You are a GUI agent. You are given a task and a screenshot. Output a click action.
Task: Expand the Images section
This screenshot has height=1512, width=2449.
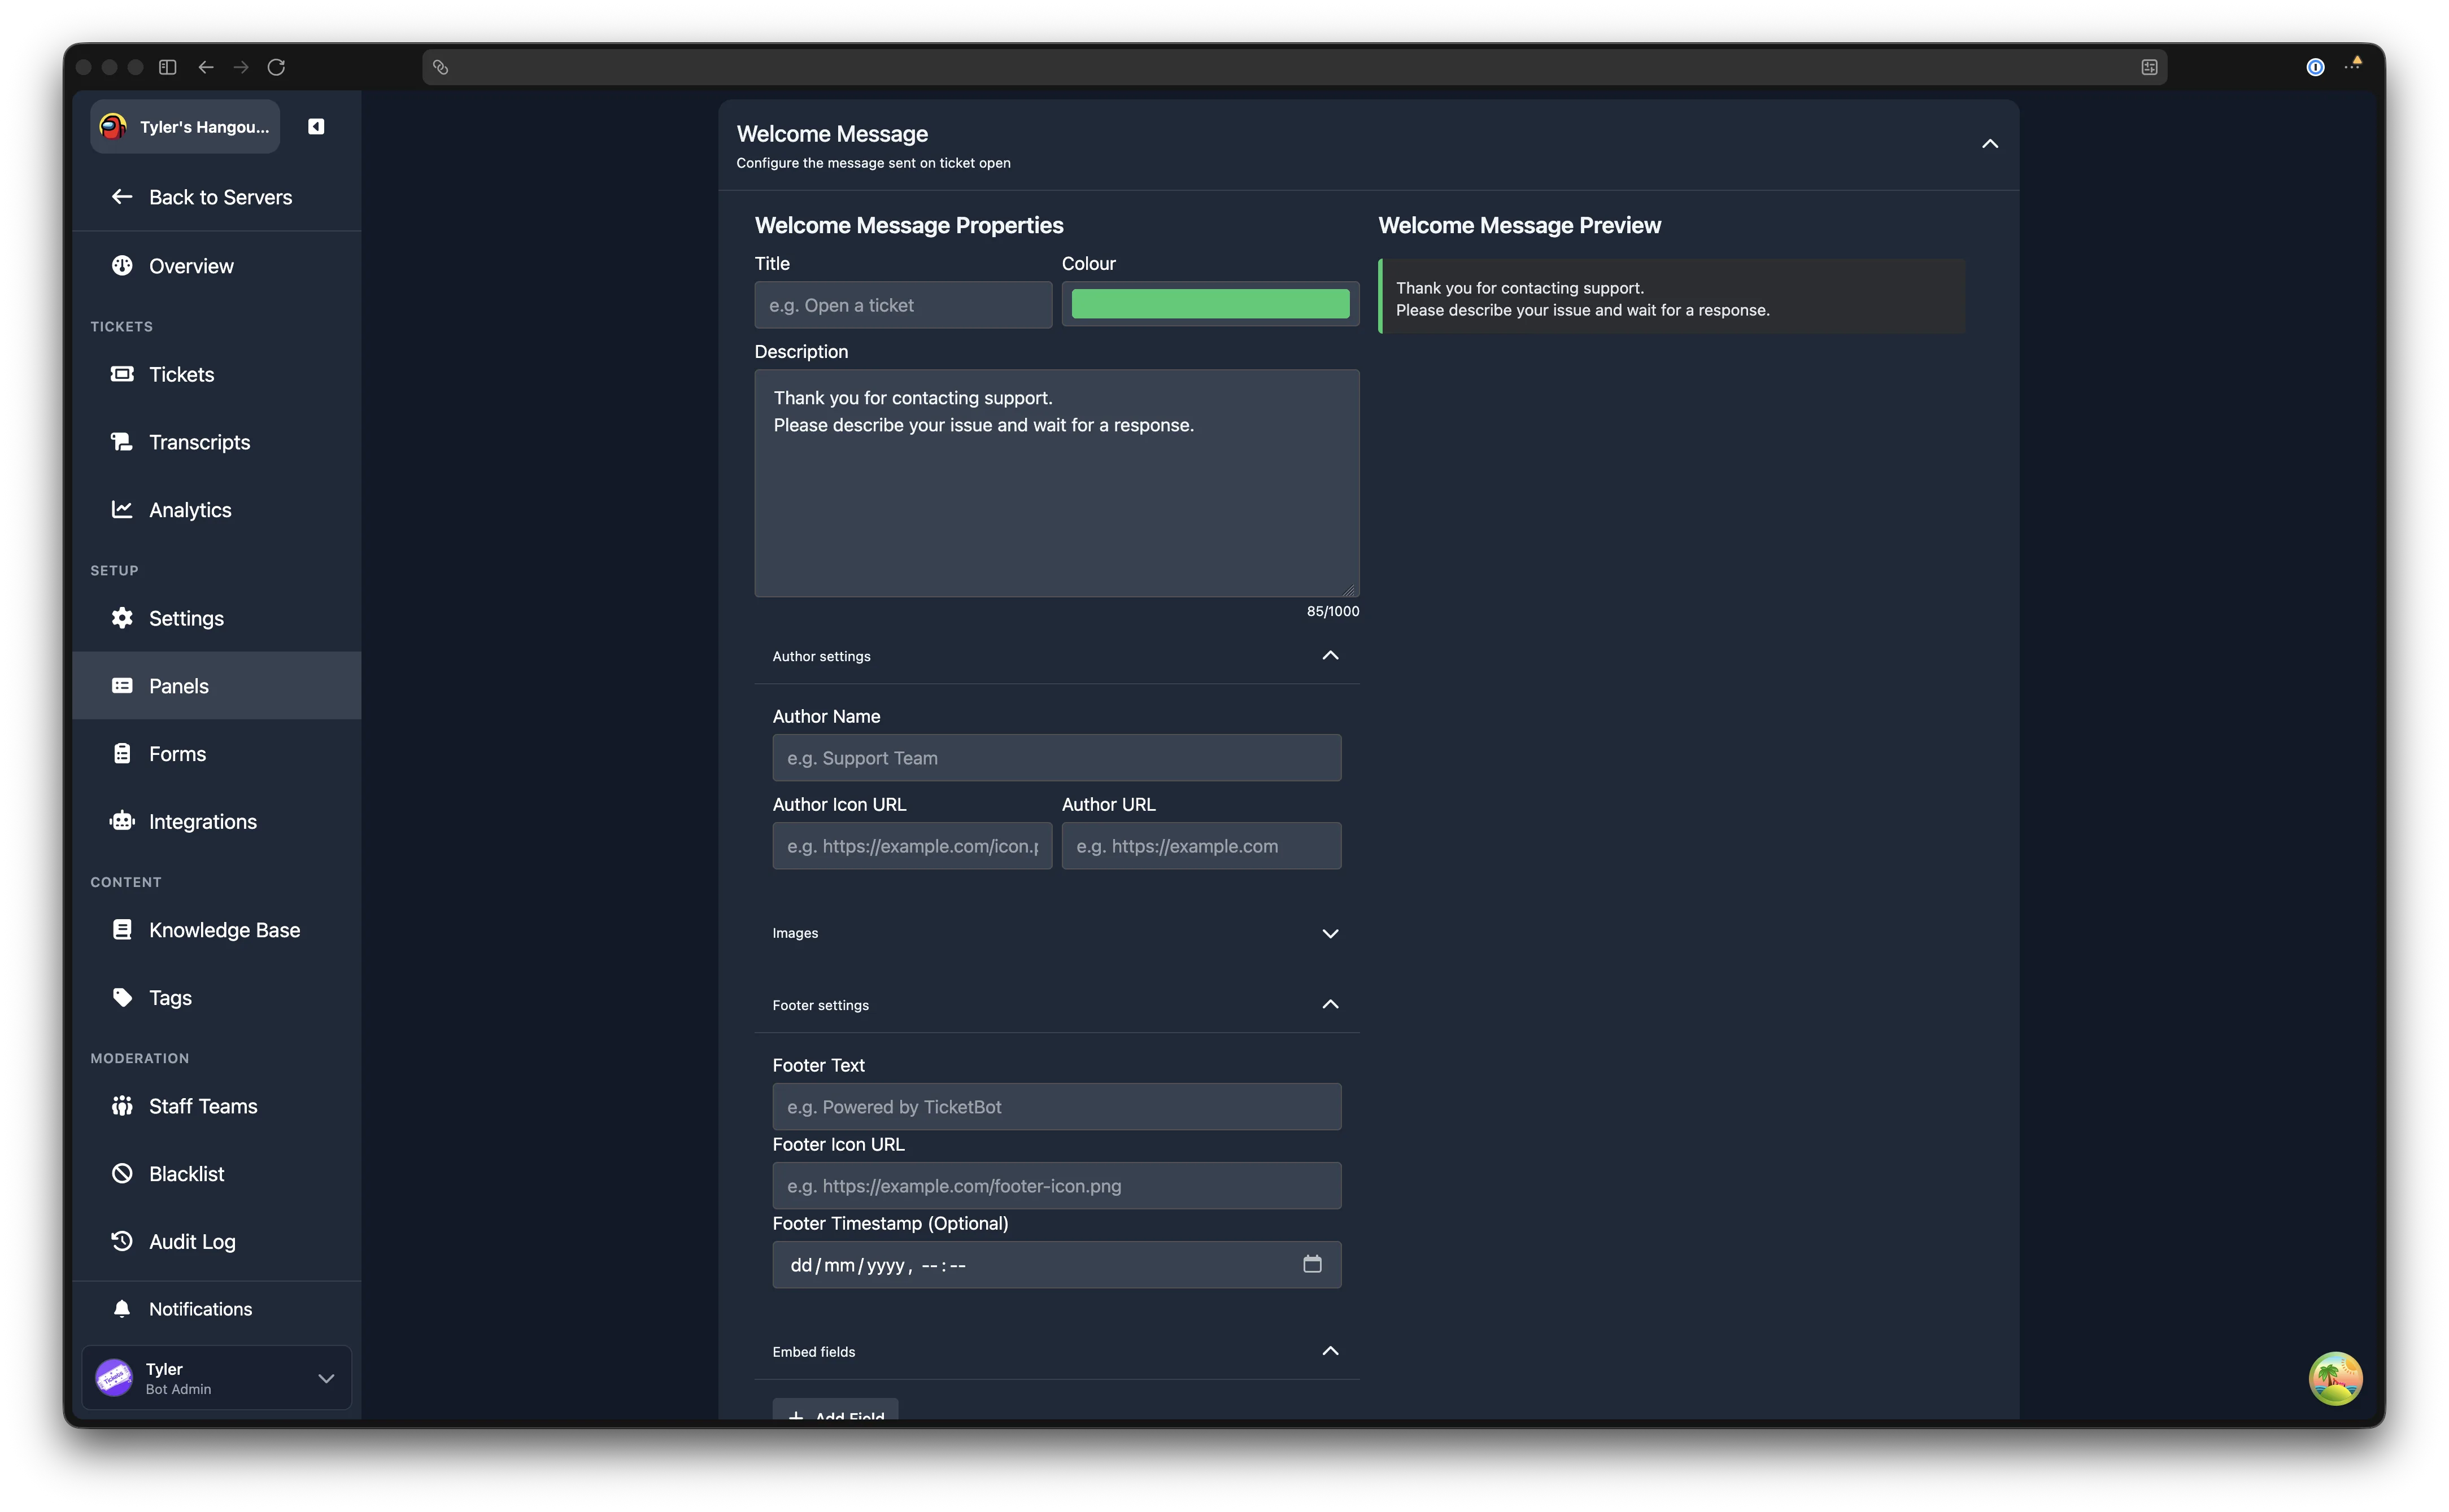(x=1331, y=933)
